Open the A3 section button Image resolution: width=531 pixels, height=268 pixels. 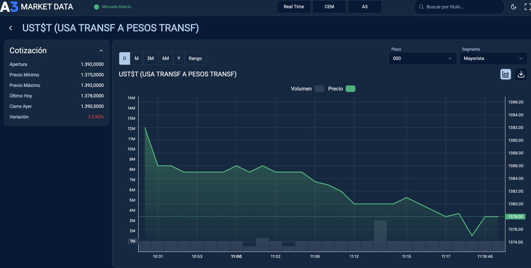[x=365, y=7]
